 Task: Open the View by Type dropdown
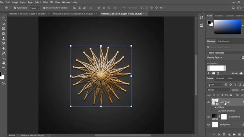[x=214, y=57]
